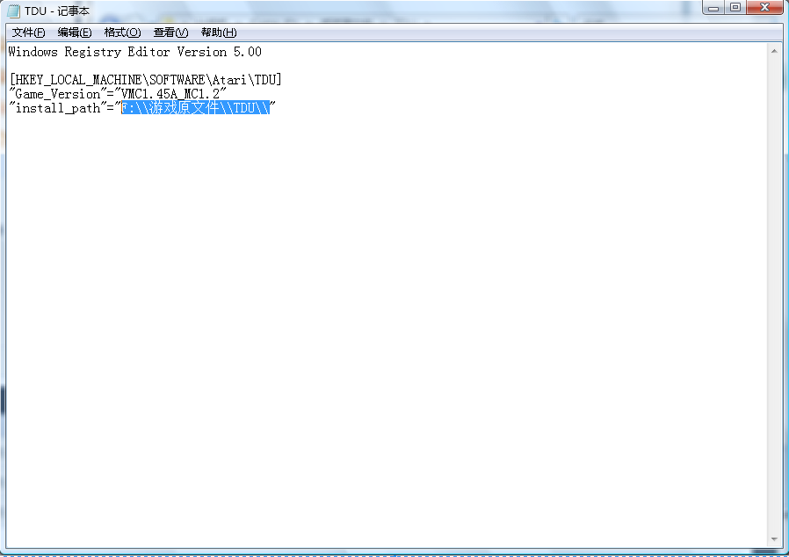Open the 帮助(H) menu
The height and width of the screenshot is (557, 789).
[219, 33]
